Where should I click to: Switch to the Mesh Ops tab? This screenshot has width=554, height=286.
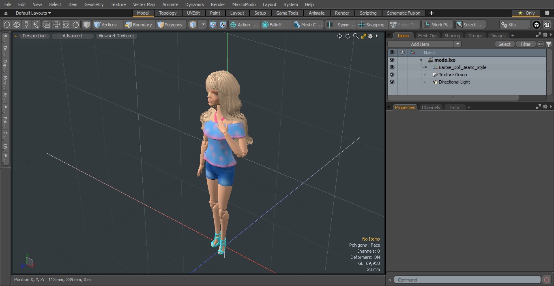[x=427, y=36]
